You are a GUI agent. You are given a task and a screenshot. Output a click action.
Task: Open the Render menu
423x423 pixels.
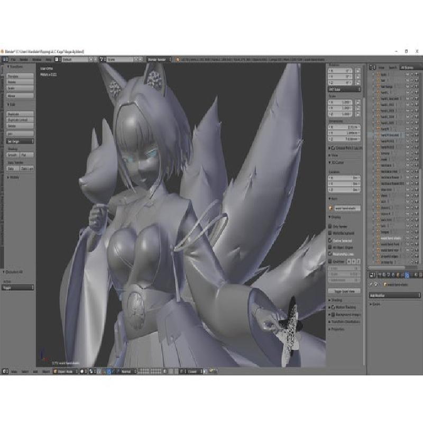coord(24,59)
